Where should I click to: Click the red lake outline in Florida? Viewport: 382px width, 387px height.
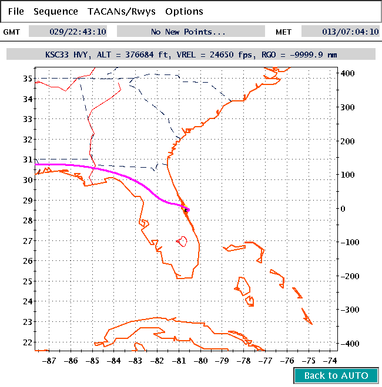pos(182,241)
